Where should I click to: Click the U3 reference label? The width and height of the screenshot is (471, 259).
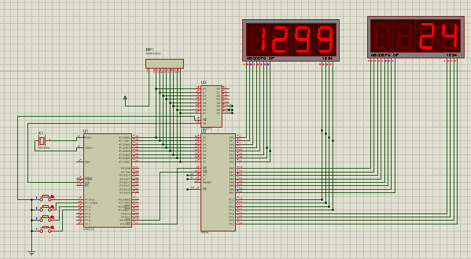[204, 82]
